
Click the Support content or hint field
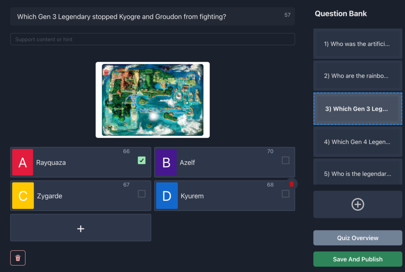[x=152, y=39]
